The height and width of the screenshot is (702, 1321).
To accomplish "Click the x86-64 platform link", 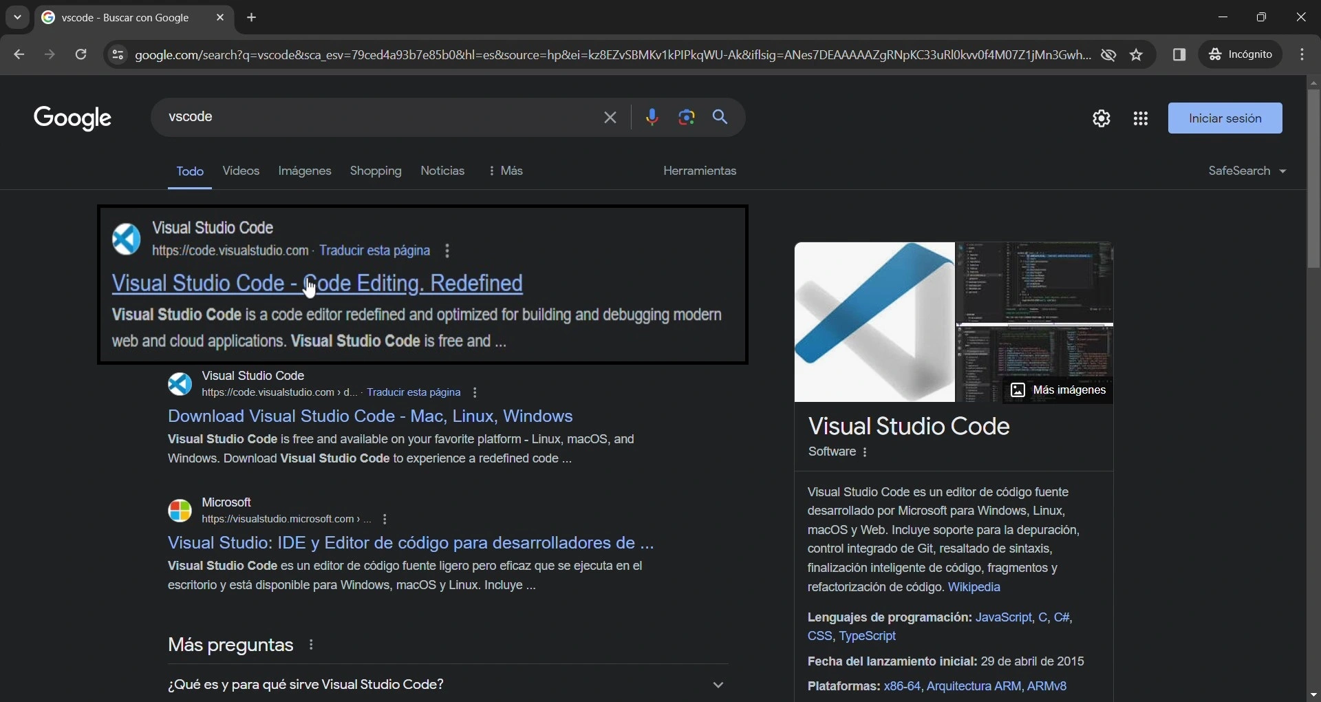I will 902,686.
